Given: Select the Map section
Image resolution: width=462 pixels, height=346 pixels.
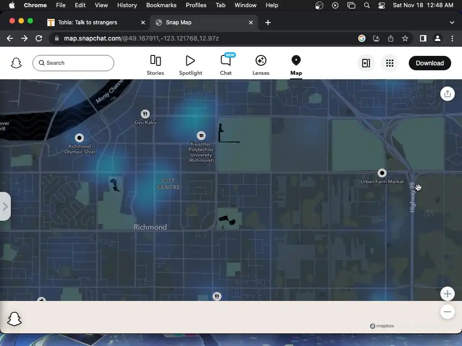Looking at the screenshot, I should click(x=296, y=65).
